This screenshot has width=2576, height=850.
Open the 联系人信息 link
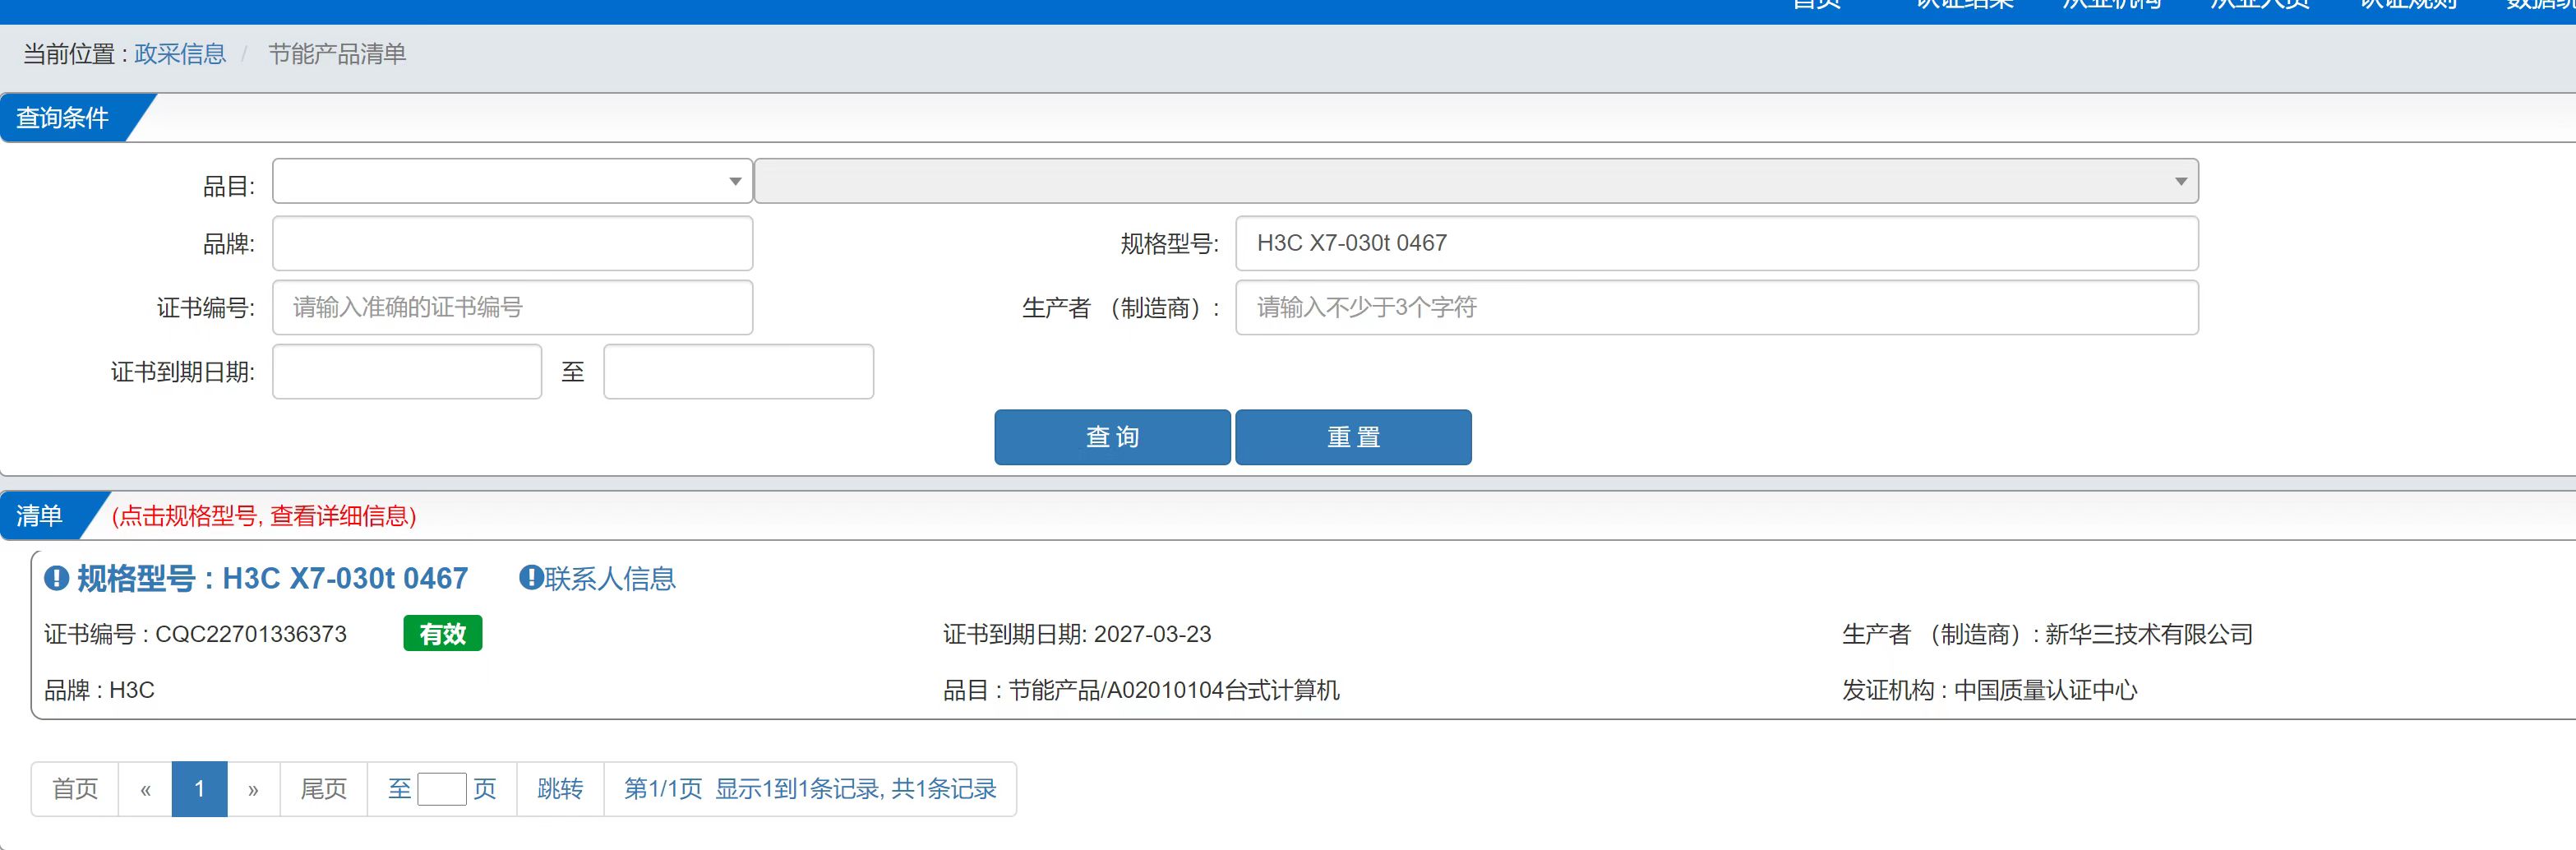(610, 578)
